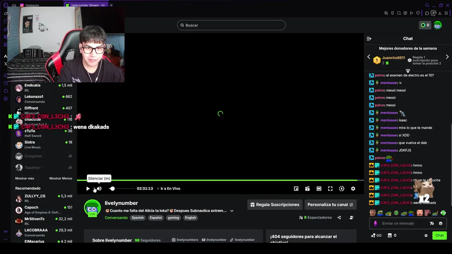Collapse the weekly donors banner
452x254 pixels.
point(408,71)
